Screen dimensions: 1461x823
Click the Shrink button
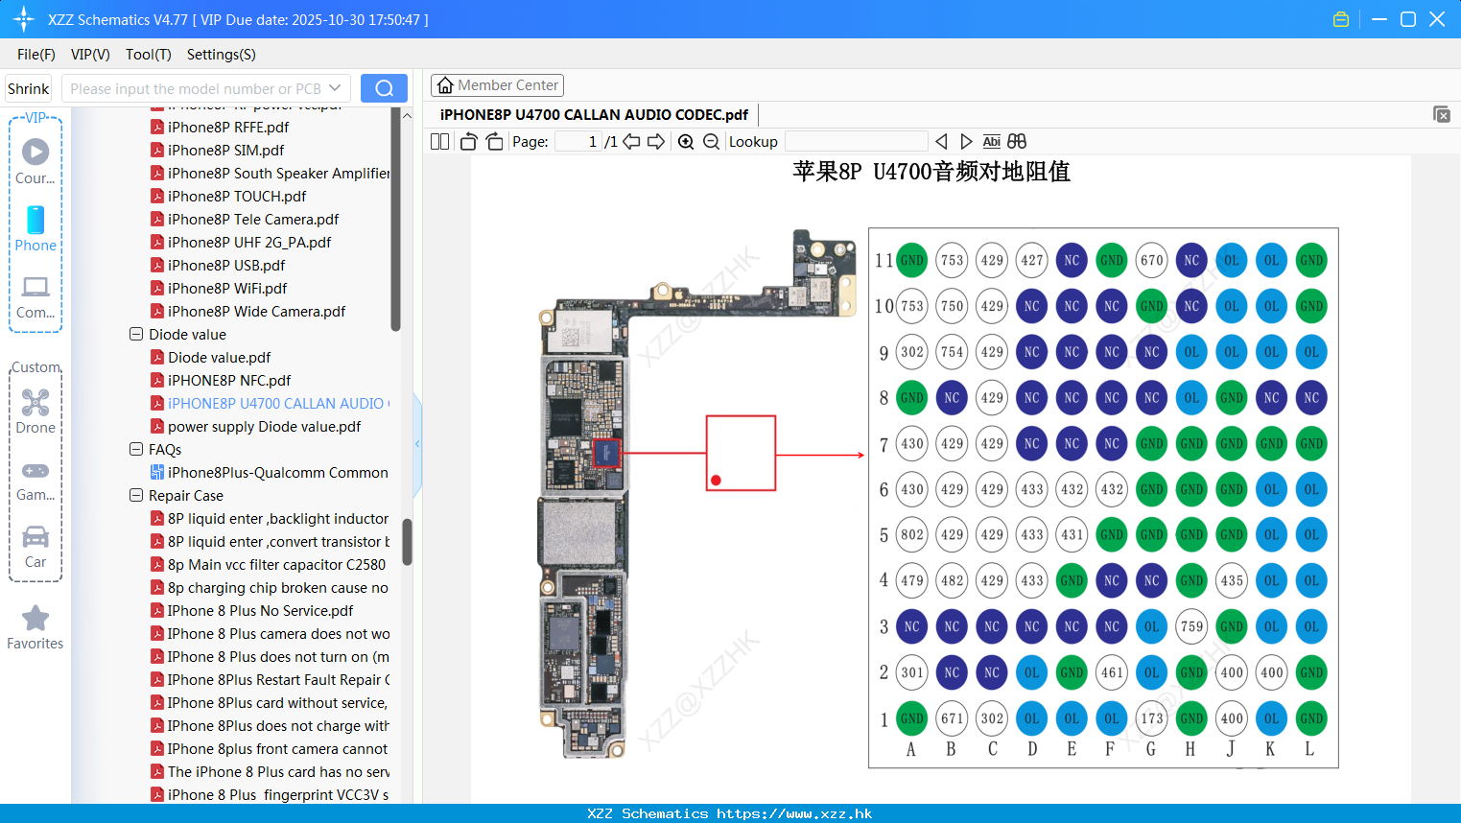(x=29, y=88)
